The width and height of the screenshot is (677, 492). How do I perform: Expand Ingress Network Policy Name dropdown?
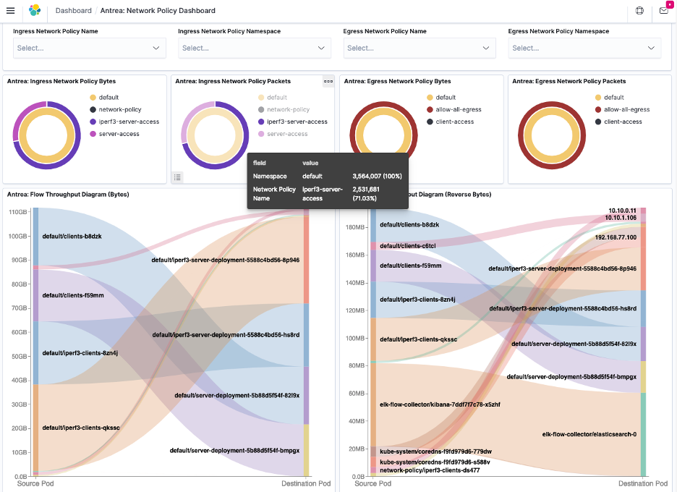click(x=90, y=48)
